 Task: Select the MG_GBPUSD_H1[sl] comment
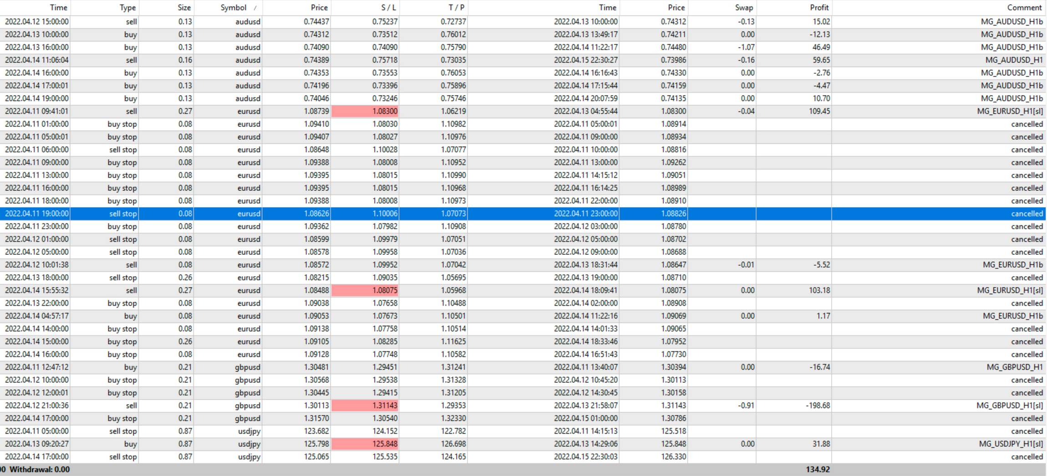1010,405
